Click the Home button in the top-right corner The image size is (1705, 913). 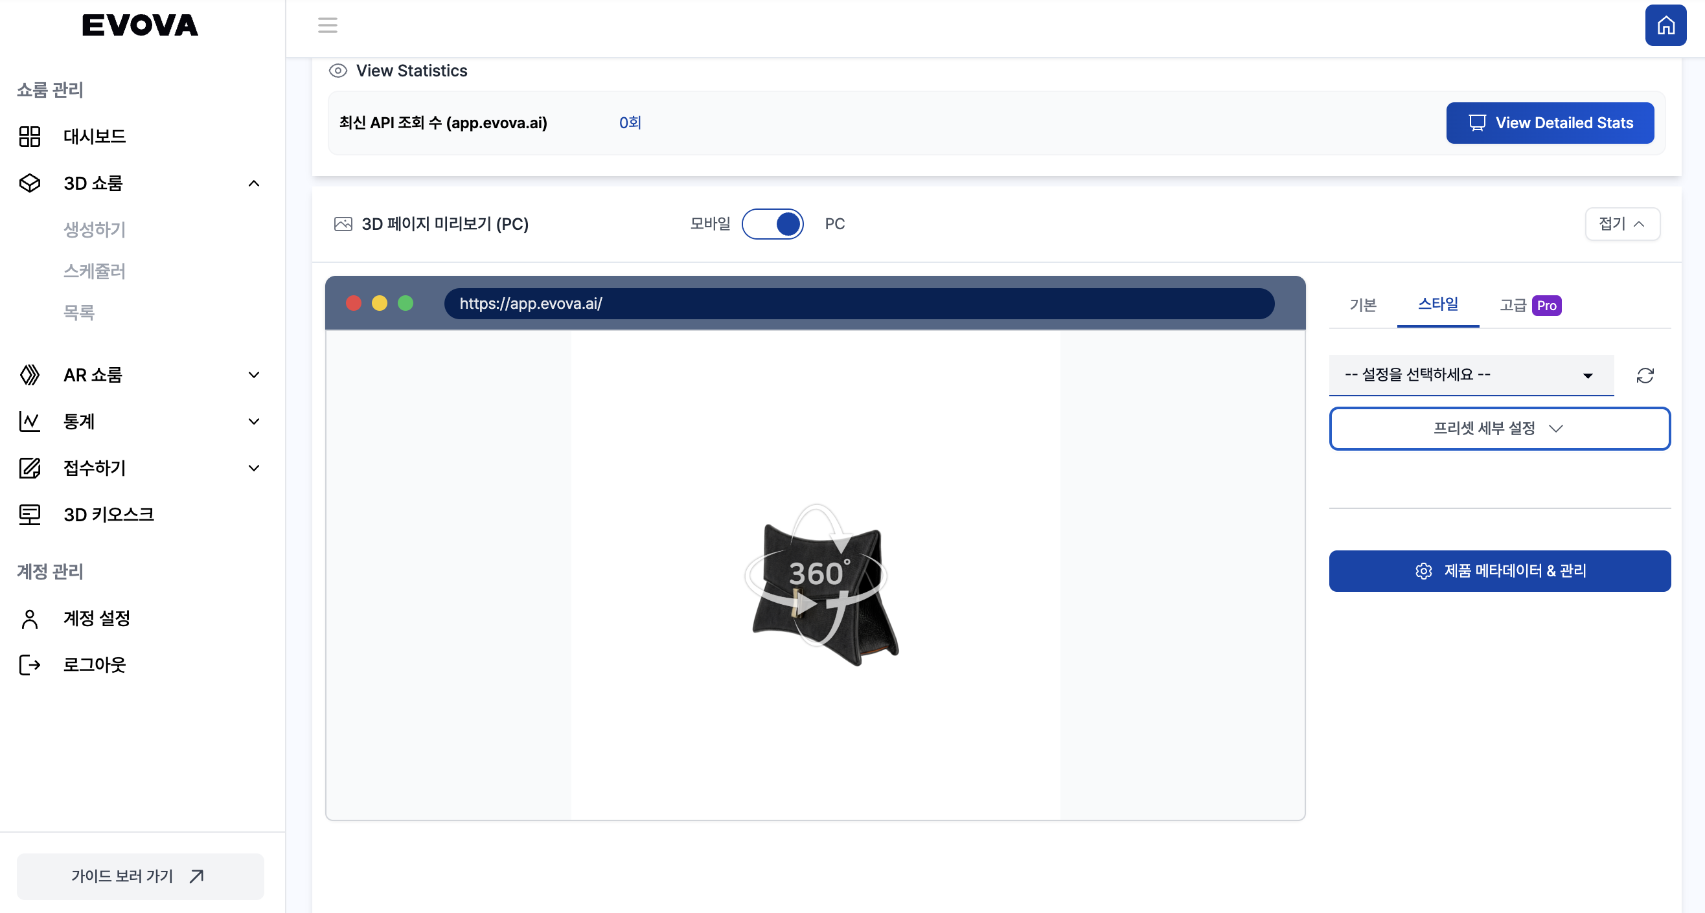1665,25
